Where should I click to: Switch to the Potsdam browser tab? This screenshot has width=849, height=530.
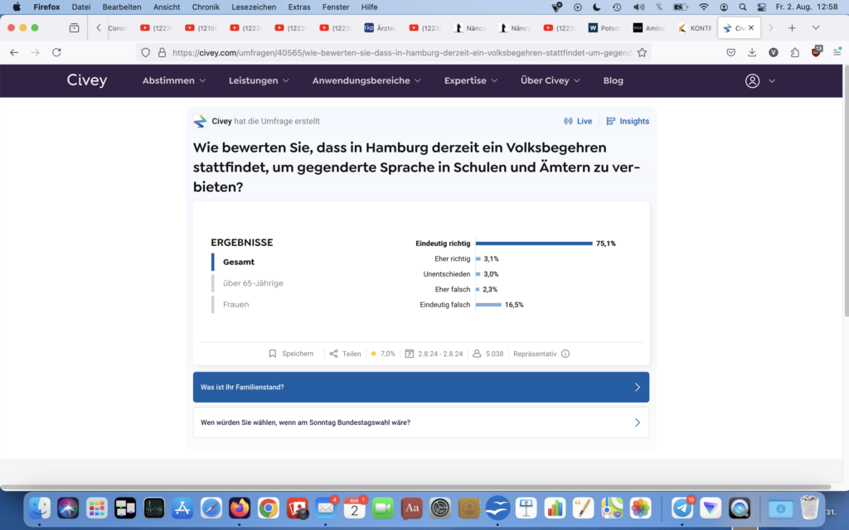607,27
